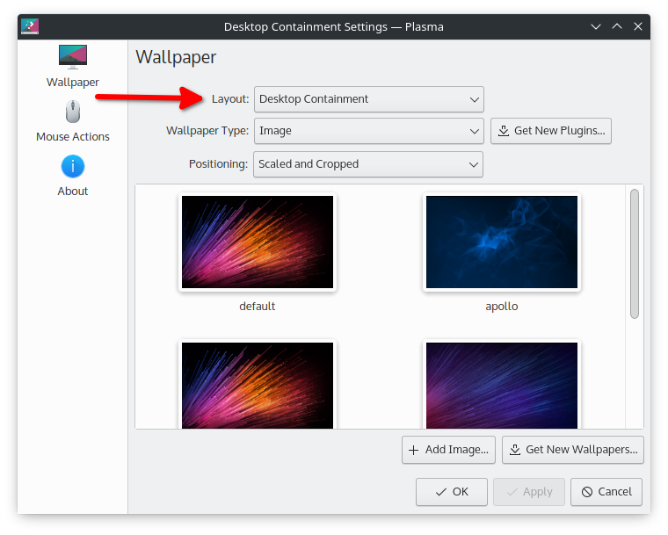668x535 pixels.
Task: Open the About page
Action: point(72,176)
